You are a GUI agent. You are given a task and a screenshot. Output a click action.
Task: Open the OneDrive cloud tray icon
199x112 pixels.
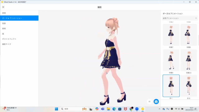click(164, 109)
